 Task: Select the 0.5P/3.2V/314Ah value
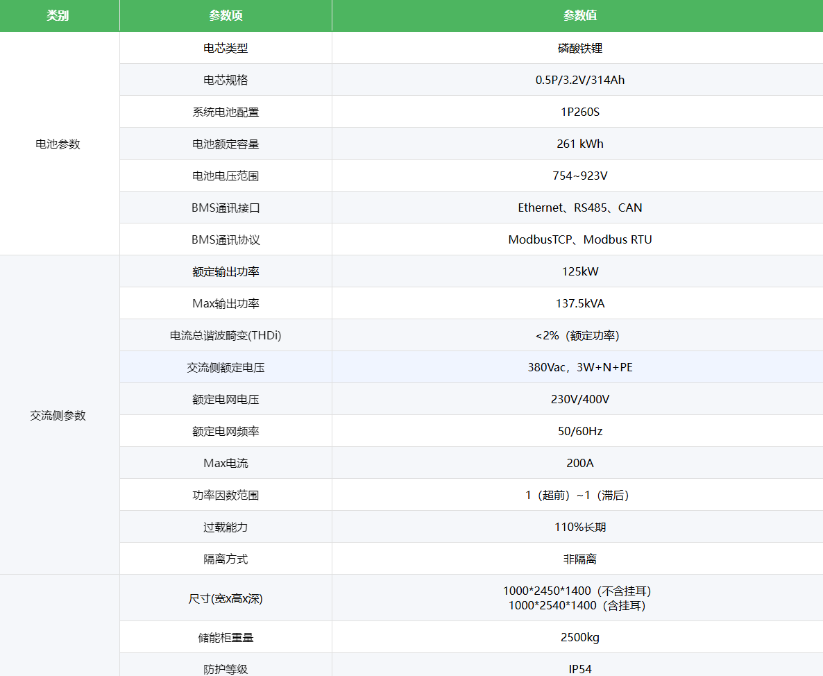click(579, 81)
